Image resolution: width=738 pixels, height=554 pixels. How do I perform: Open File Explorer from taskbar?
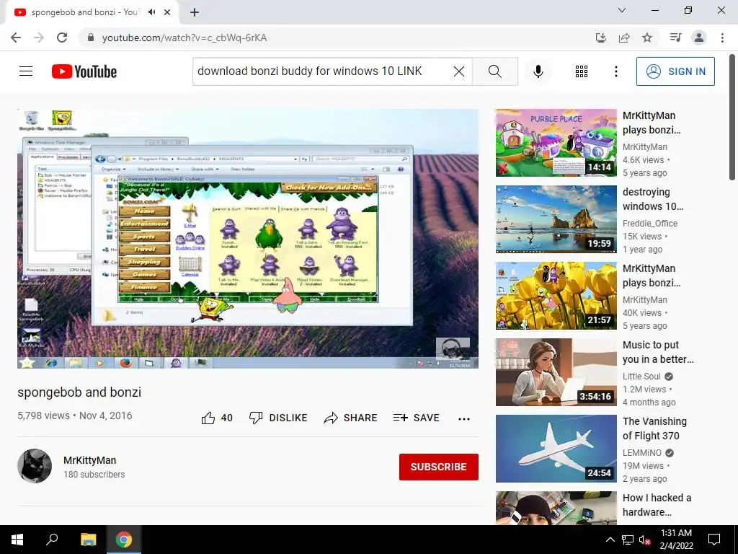point(88,540)
